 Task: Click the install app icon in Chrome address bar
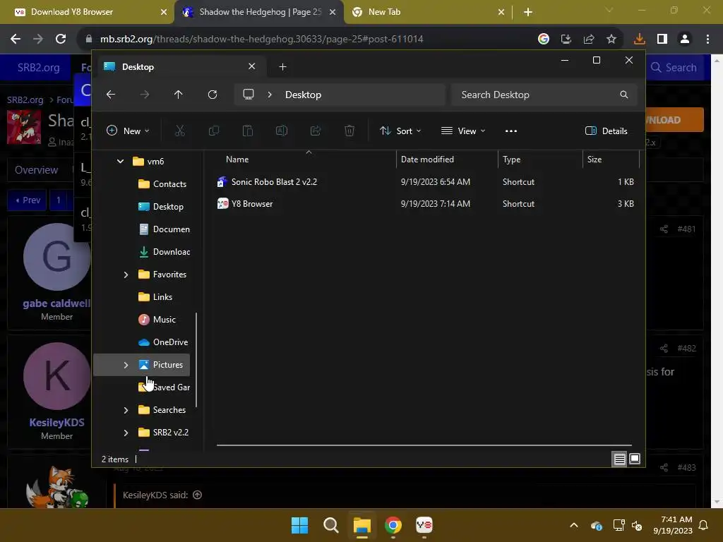(566, 40)
